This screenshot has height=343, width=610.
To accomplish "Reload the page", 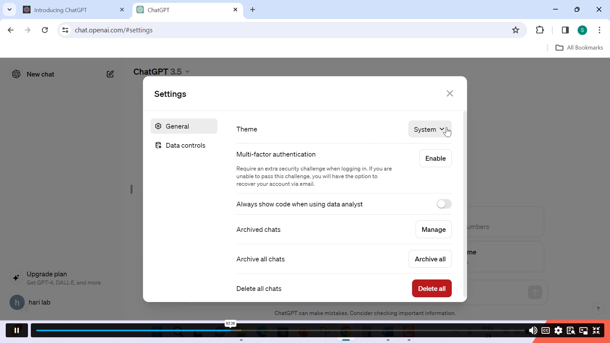I will [x=45, y=30].
